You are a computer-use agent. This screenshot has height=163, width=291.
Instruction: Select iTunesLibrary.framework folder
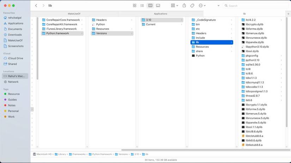62,29
